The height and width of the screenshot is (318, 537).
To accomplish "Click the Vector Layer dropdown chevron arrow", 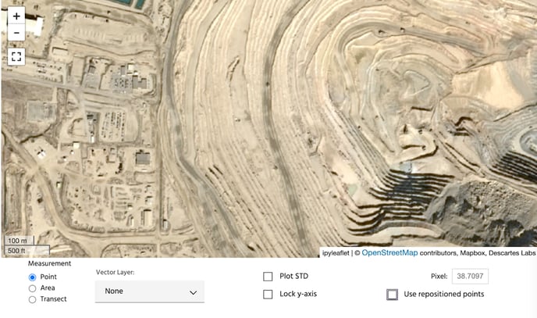I will click(x=193, y=292).
